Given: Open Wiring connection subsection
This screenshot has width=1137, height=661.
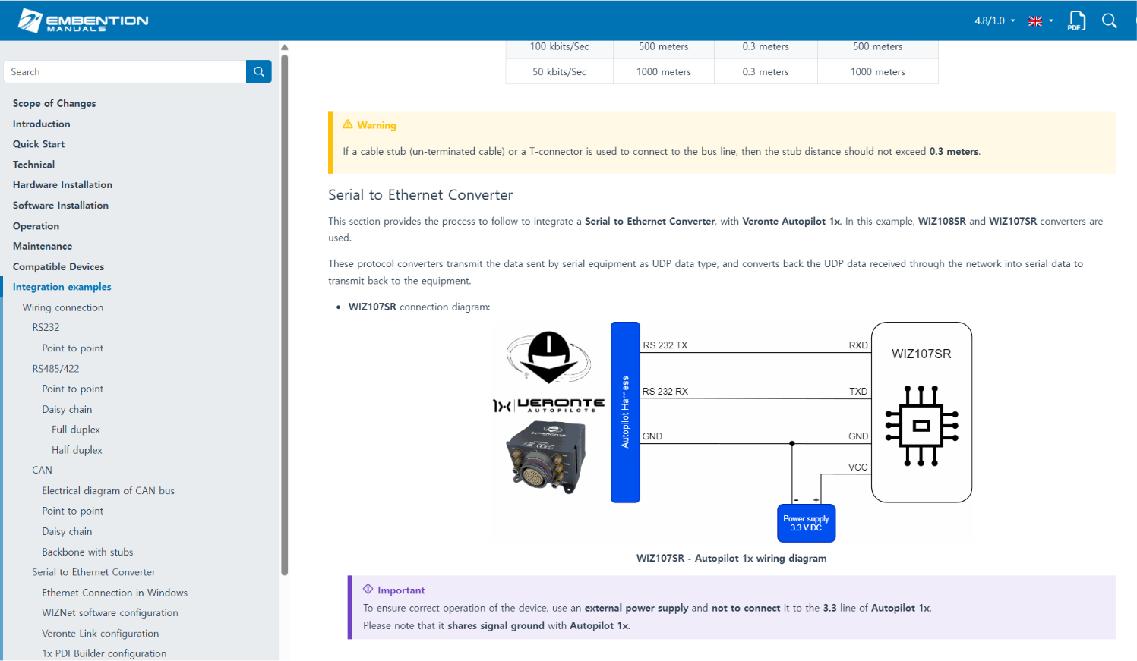Looking at the screenshot, I should (62, 307).
